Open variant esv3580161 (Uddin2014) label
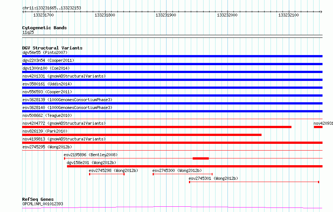Screen dimensions: 333x212 pos(47,84)
